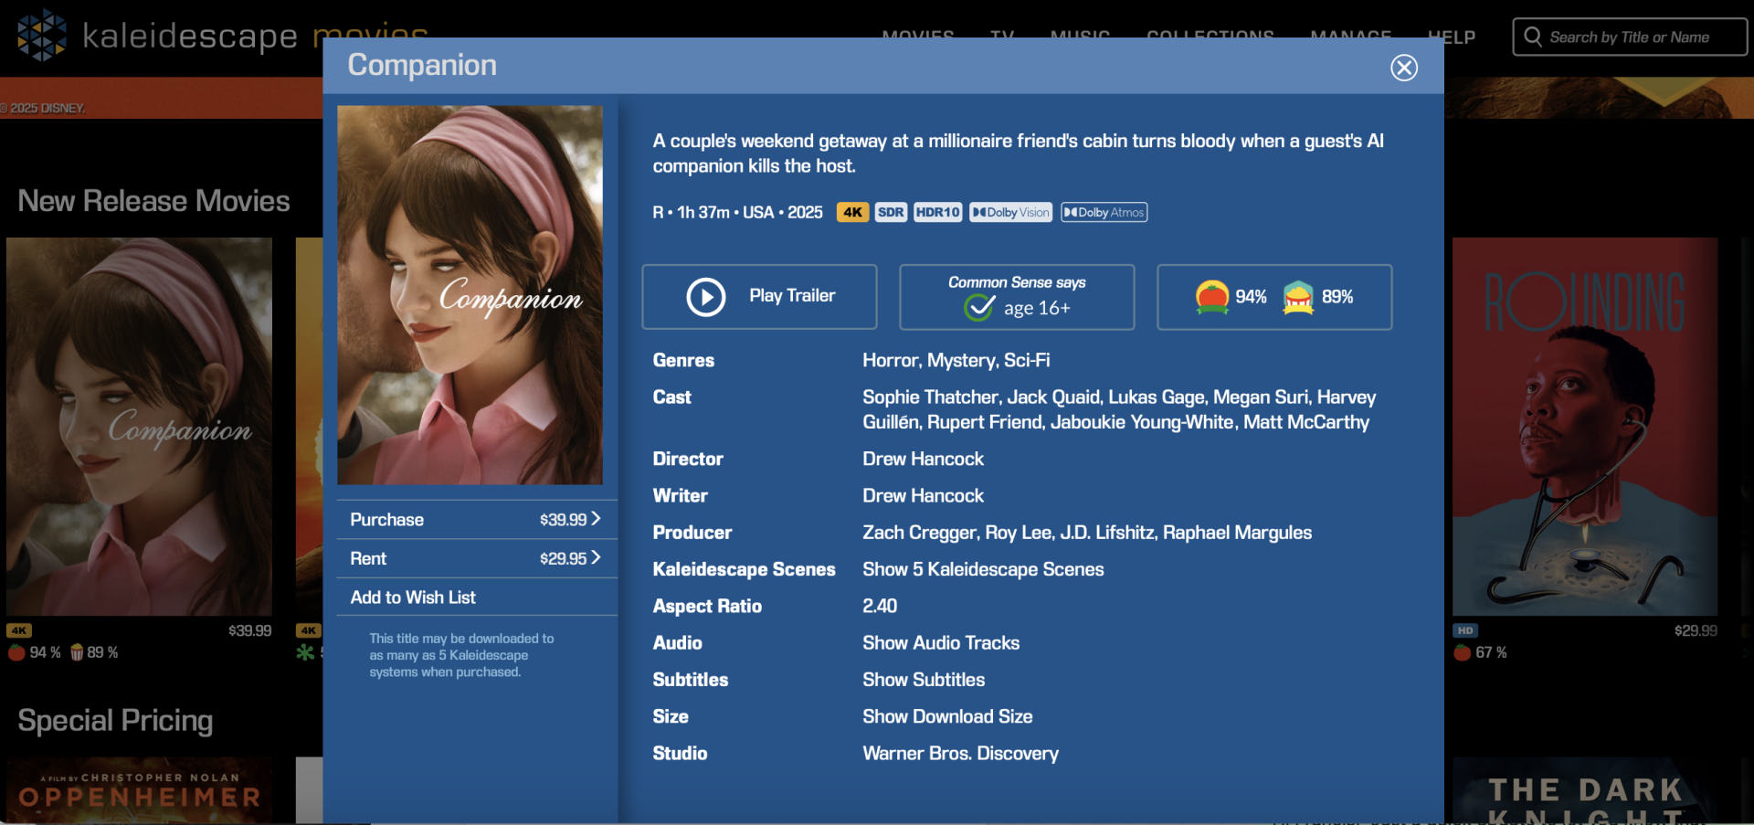Click the Kaleidescape logo icon
This screenshot has height=825, width=1754.
(42, 35)
